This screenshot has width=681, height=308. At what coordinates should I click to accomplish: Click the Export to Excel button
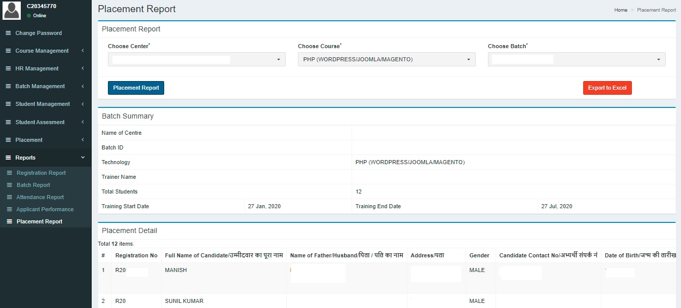pyautogui.click(x=607, y=88)
